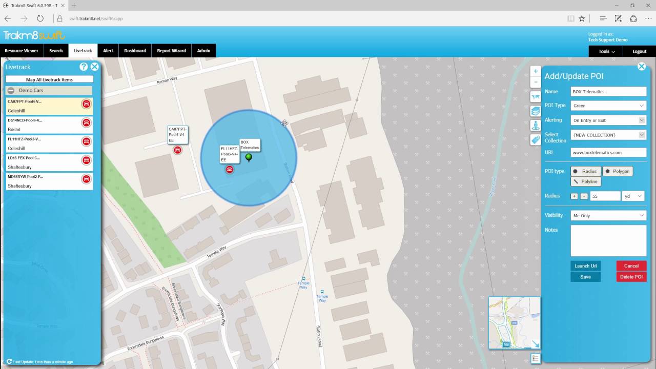Open the Visibility Me Only dropdown
The width and height of the screenshot is (656, 369).
[608, 216]
